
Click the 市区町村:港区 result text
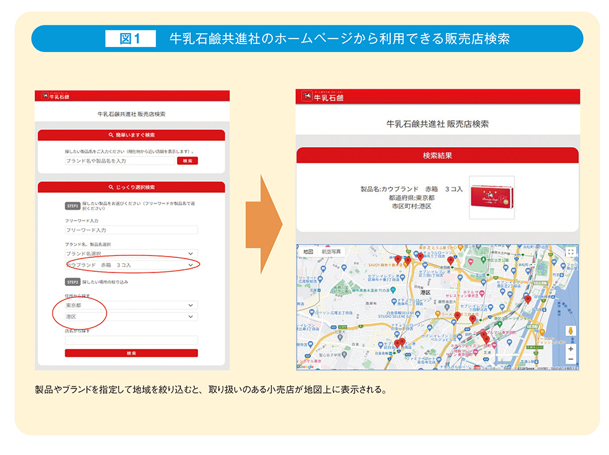coord(412,207)
